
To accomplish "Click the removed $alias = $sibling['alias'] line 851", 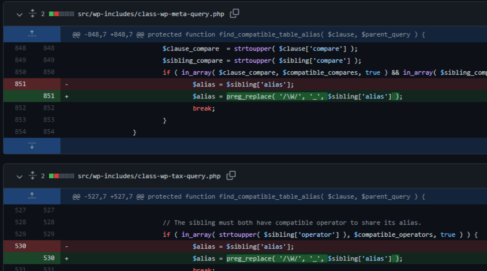I will [x=243, y=84].
